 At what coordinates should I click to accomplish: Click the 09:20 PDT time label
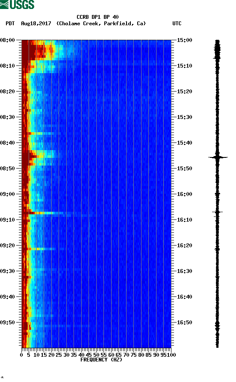click(7, 246)
